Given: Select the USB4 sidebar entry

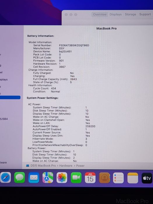Looking at the screenshot, I should coord(4,119).
